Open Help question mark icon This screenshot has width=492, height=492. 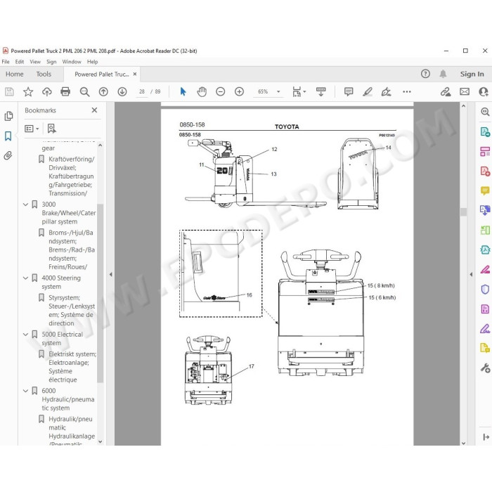pyautogui.click(x=425, y=74)
